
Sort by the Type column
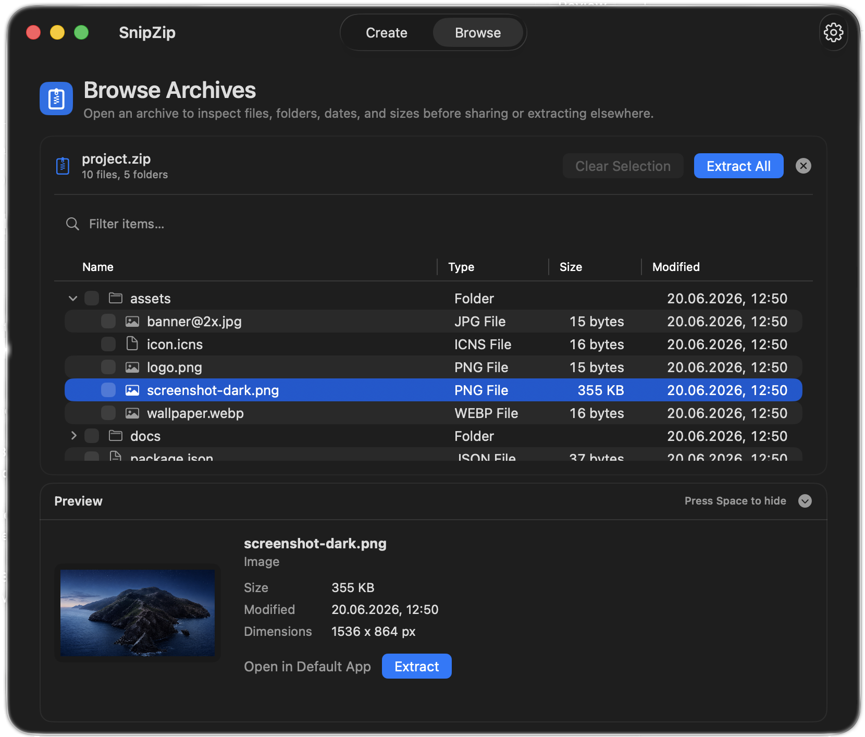coord(461,267)
